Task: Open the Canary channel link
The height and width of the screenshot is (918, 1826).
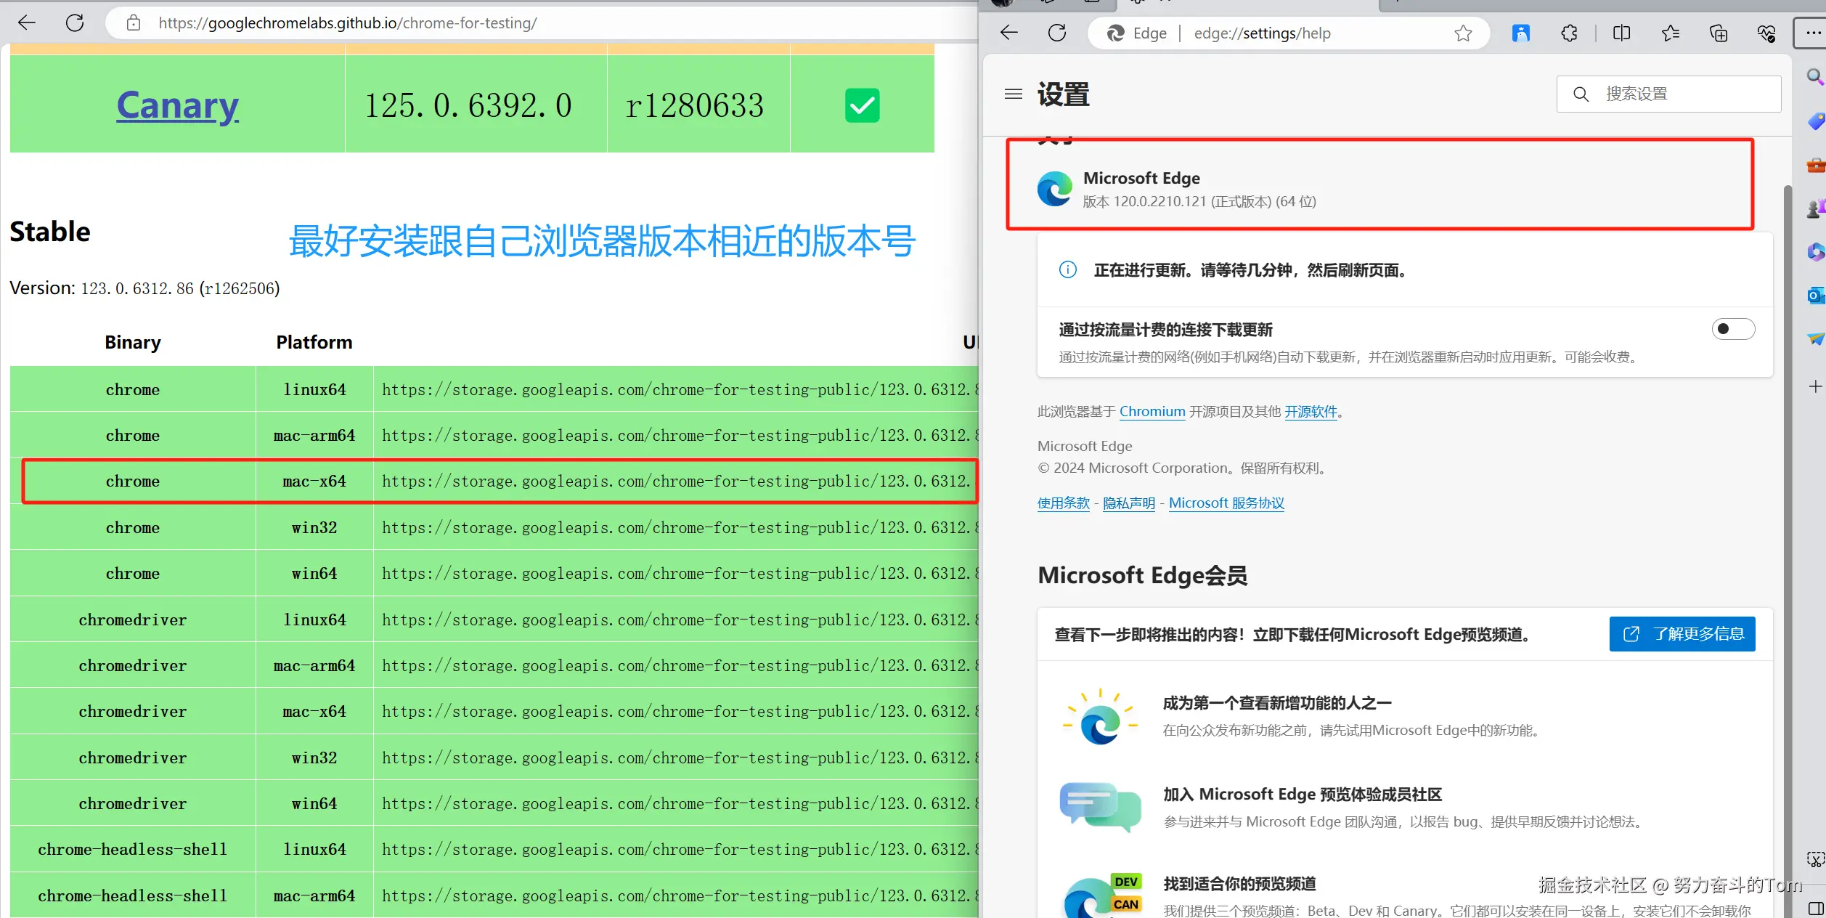Action: 178,105
